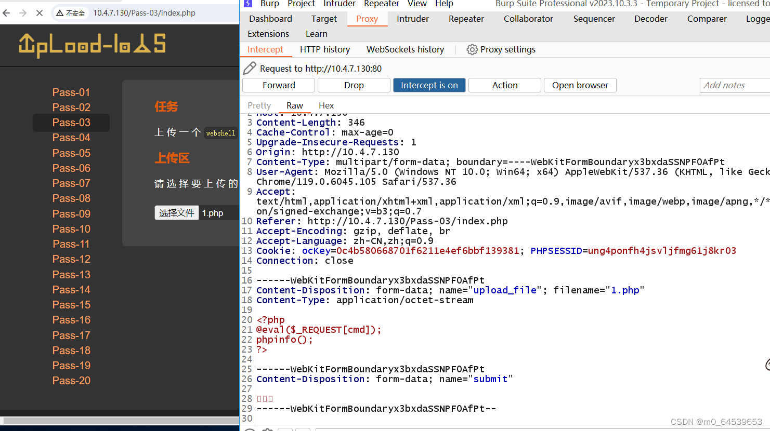Image resolution: width=770 pixels, height=431 pixels.
Task: Open the Comparer tab
Action: click(707, 19)
